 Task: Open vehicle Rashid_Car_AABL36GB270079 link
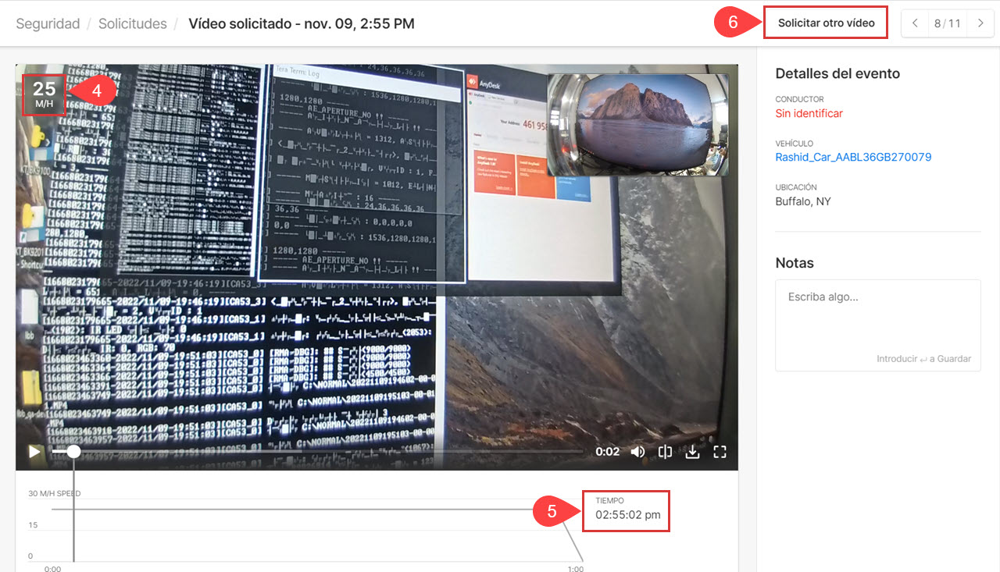coord(853,157)
